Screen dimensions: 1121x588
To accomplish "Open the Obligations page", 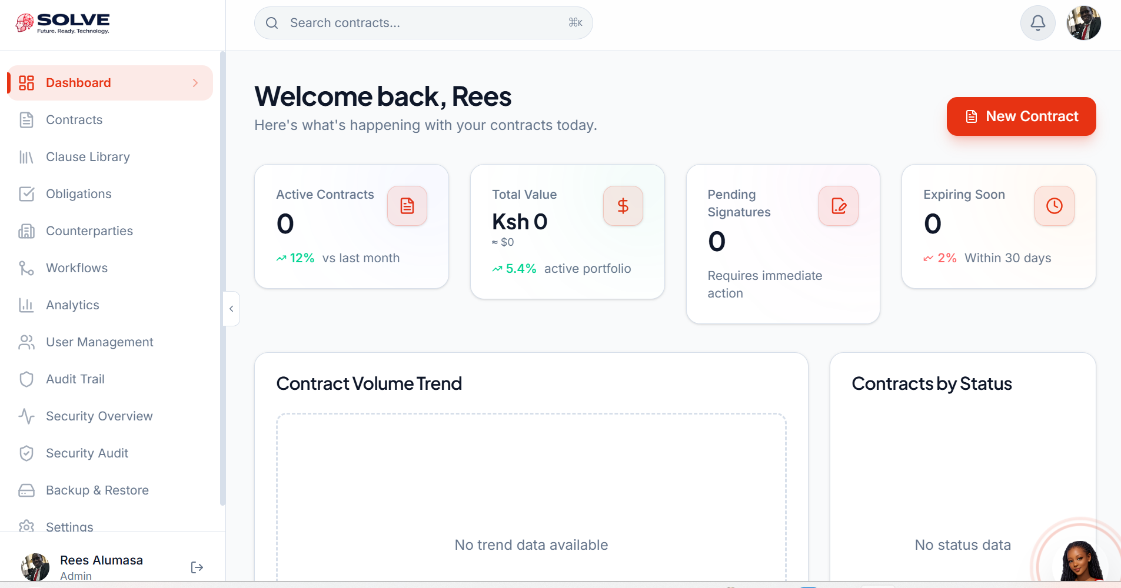I will coord(78,194).
